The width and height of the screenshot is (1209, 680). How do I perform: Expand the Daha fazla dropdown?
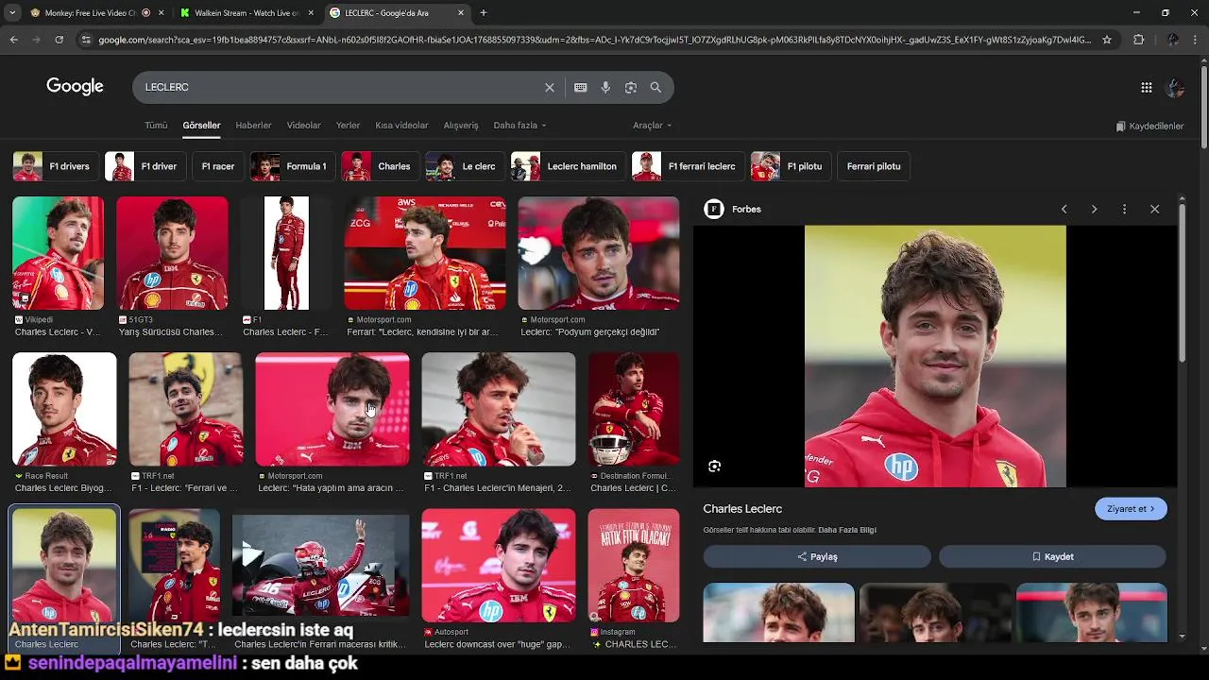tap(519, 126)
